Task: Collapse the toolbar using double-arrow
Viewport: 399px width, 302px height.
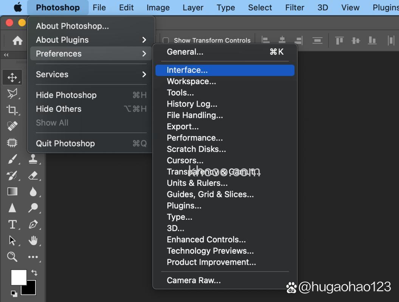Action: click(6, 55)
